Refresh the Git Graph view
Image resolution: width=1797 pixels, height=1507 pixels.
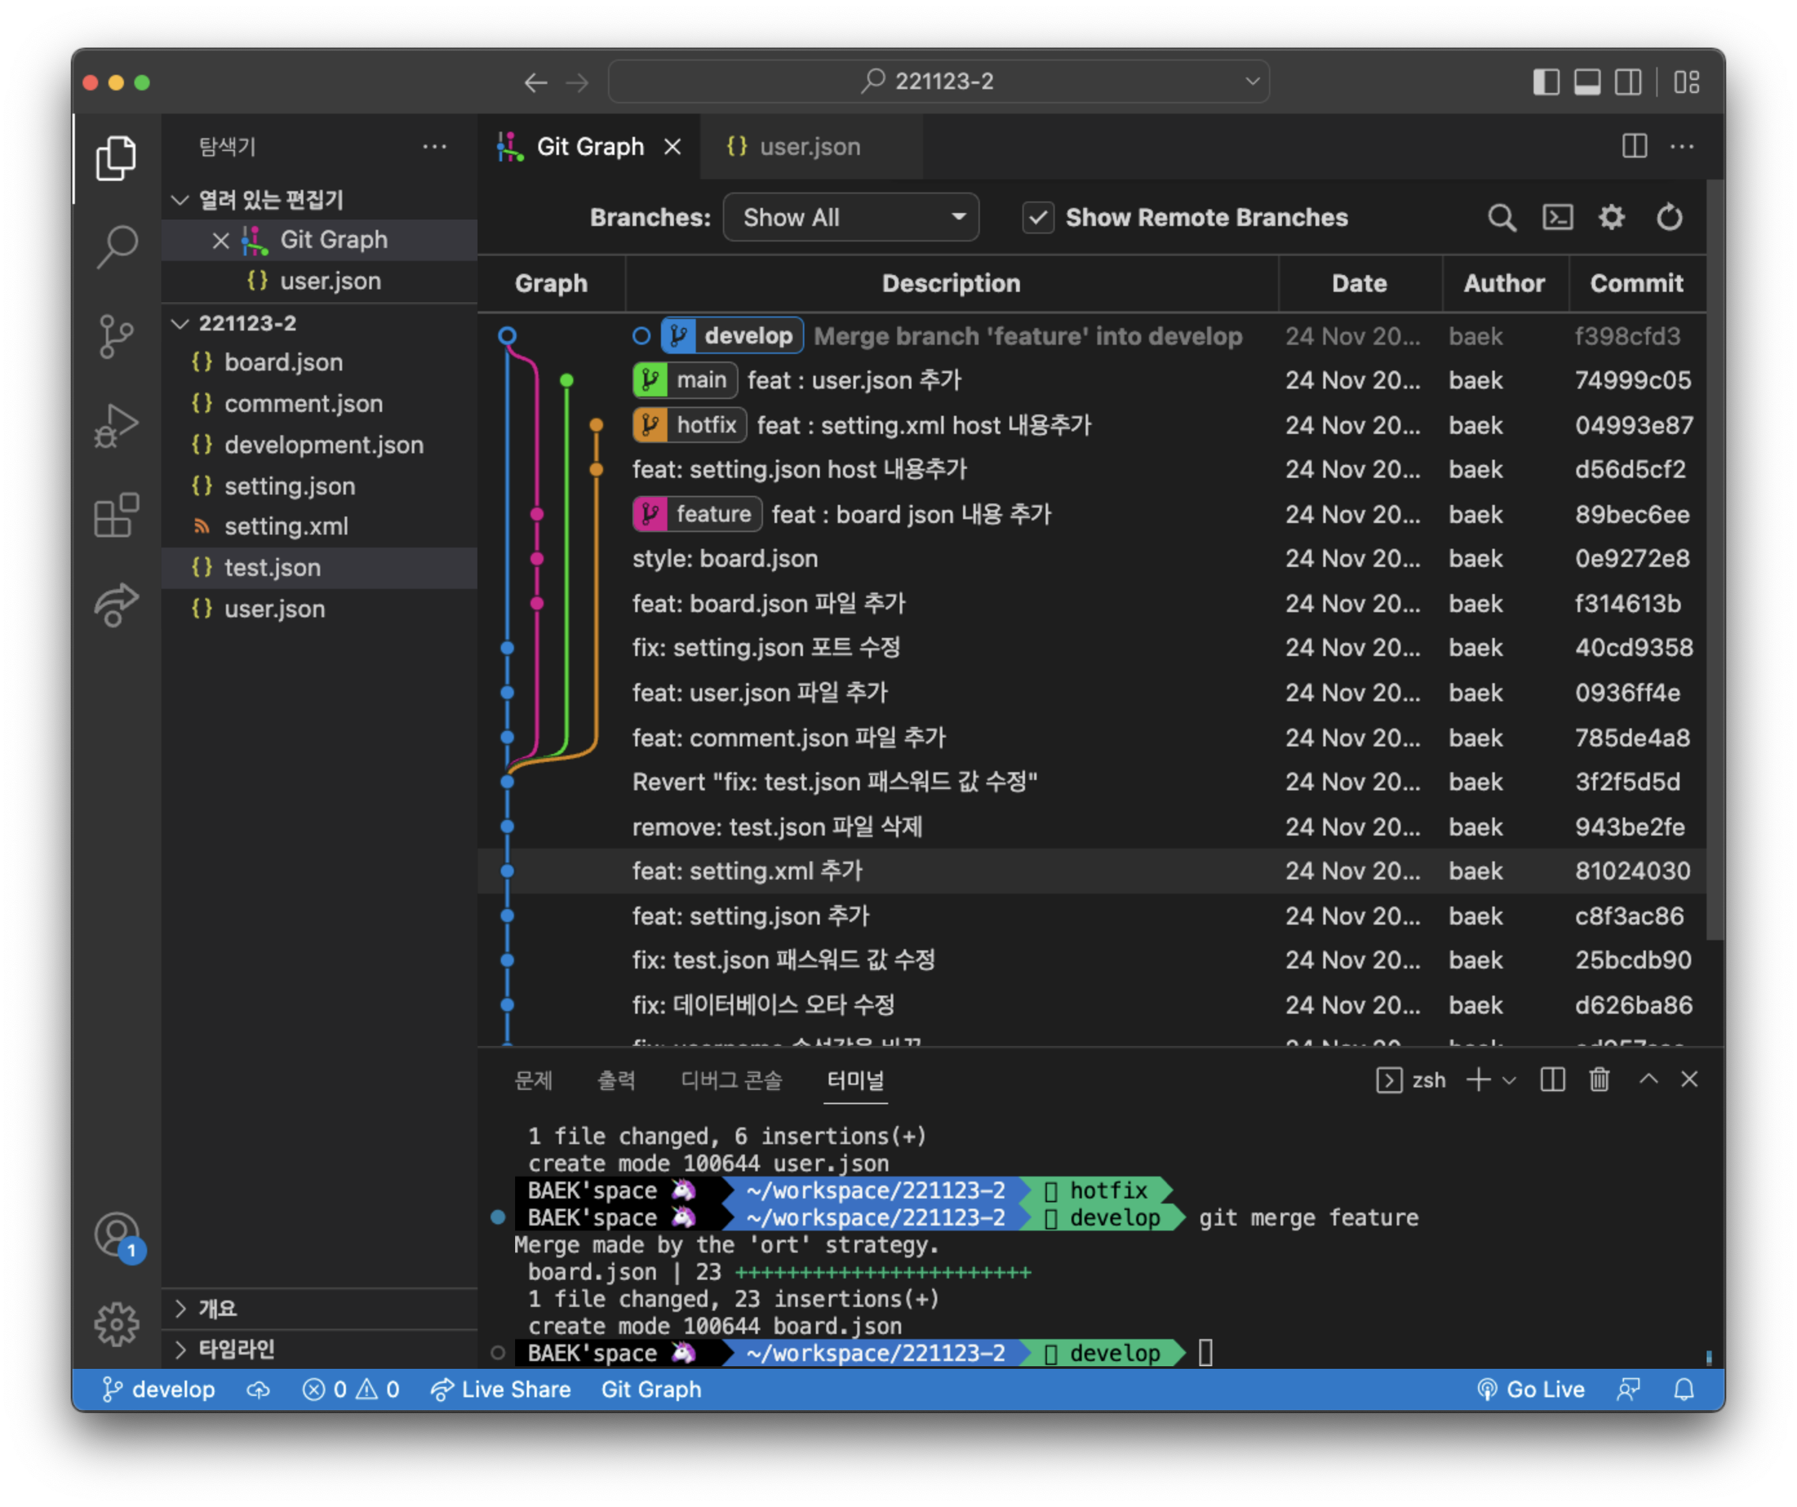click(x=1669, y=218)
